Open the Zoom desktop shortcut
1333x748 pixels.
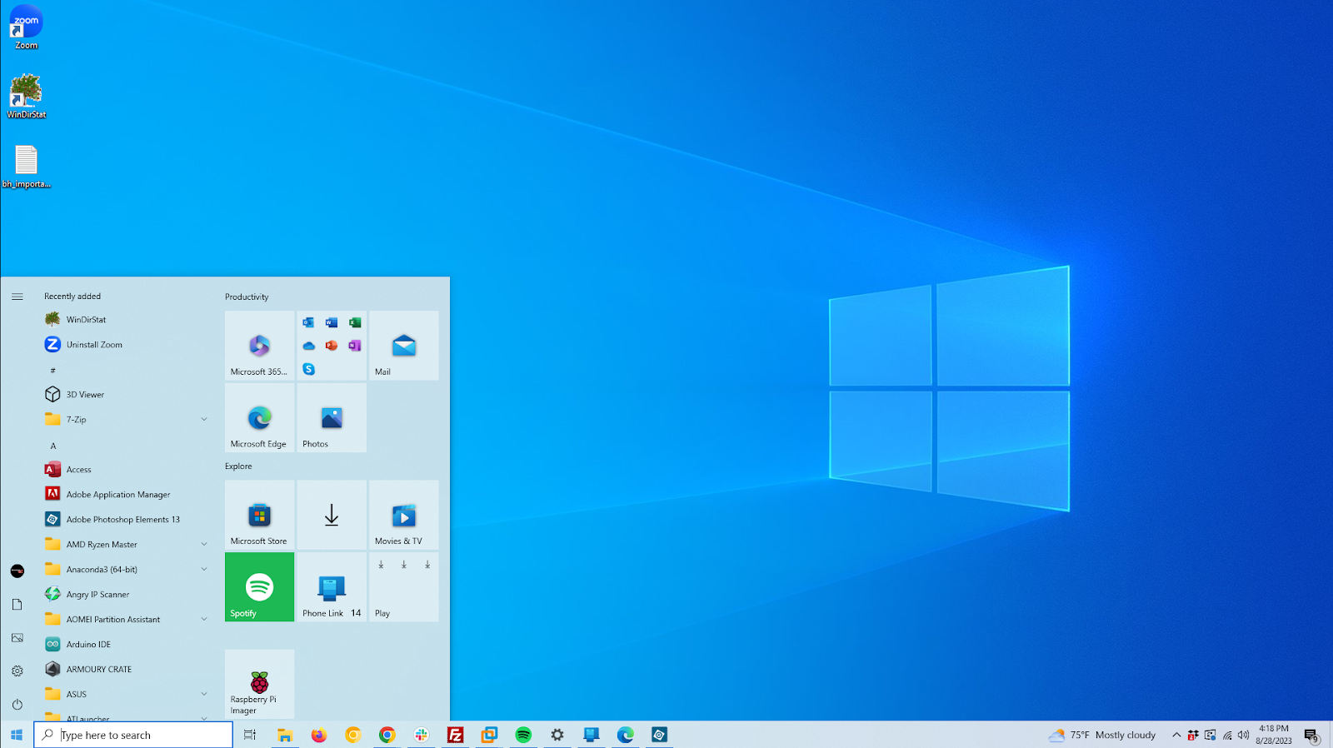click(27, 27)
